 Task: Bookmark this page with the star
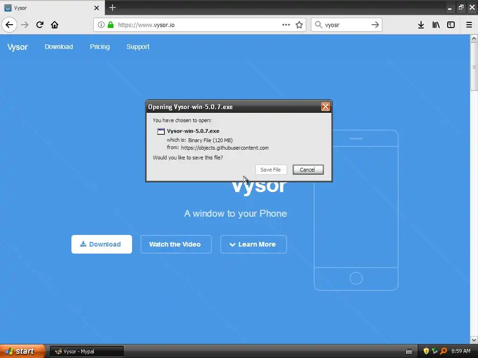(x=299, y=25)
